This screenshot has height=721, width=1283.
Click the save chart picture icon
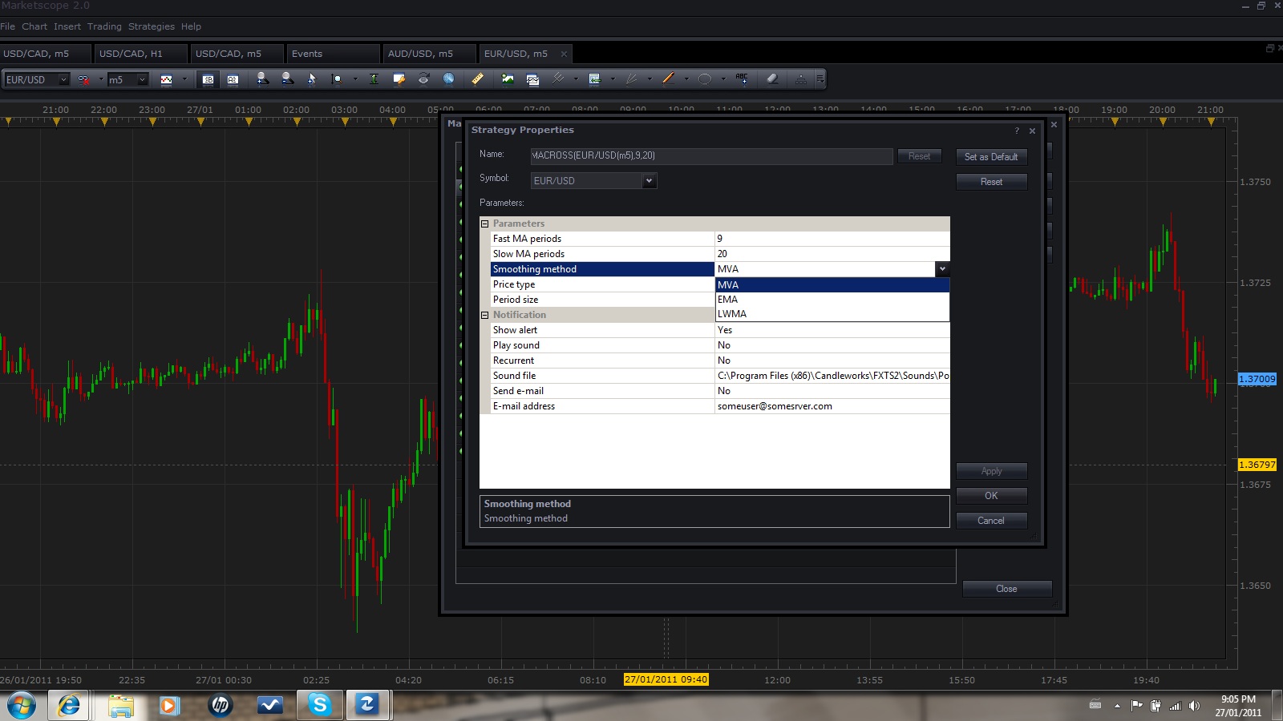(x=508, y=79)
